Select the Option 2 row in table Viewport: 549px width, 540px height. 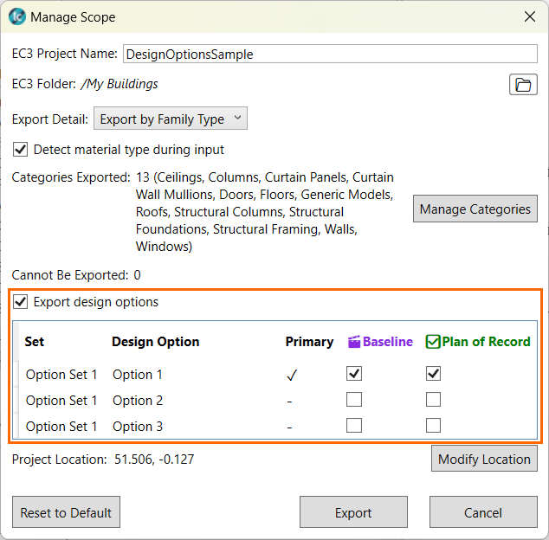(x=138, y=401)
